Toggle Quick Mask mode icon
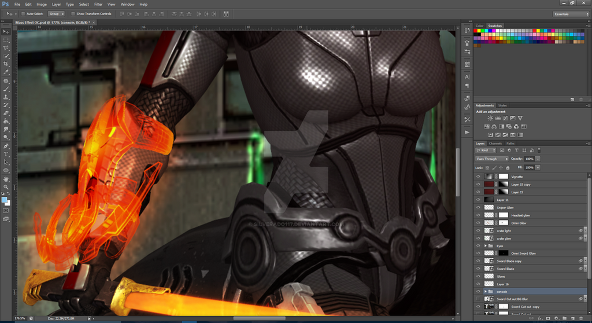Viewport: 592px width, 323px height. (6, 211)
